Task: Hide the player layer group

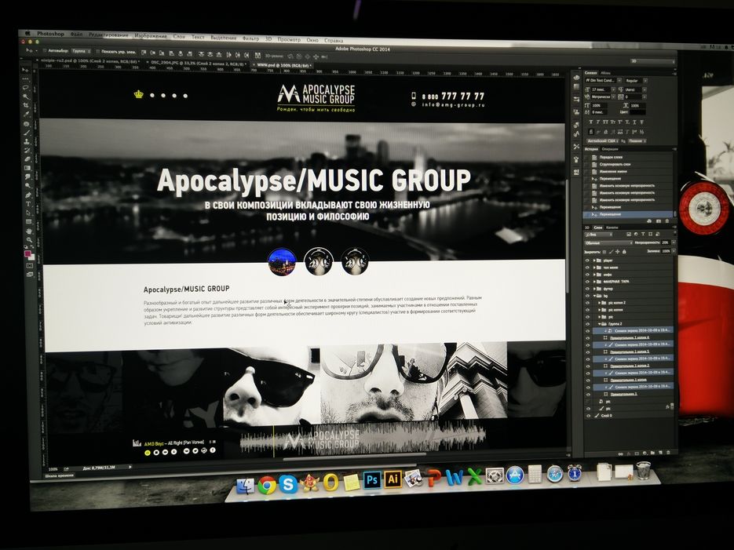Action: point(587,260)
